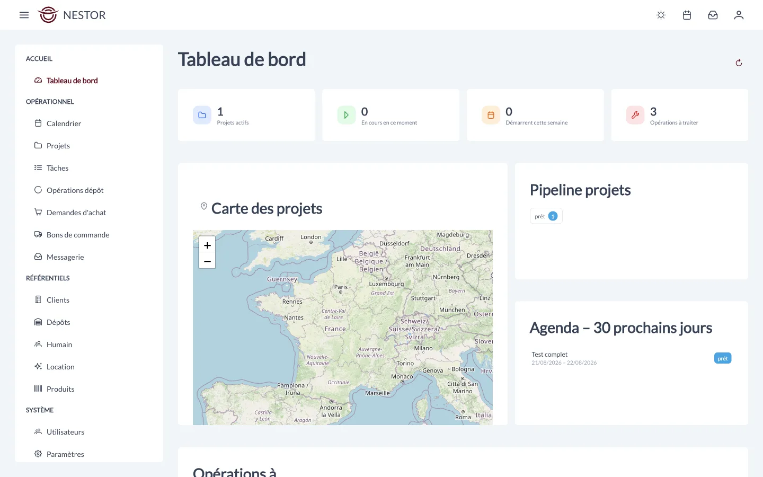This screenshot has height=477, width=763.
Task: Click the Démarrent cette semaine label
Action: pos(537,122)
